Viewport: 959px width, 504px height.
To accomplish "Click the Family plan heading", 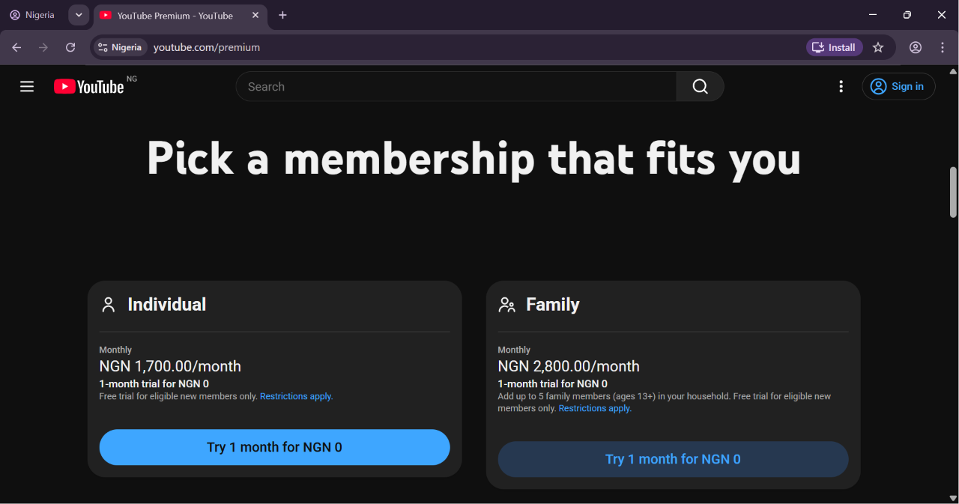I will coord(553,305).
